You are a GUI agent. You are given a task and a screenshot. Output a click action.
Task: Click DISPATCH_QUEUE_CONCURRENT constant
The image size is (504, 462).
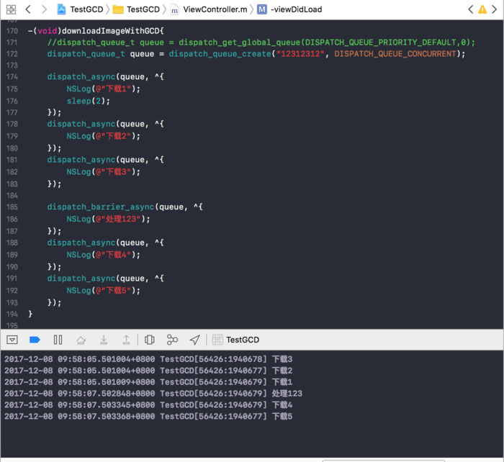coord(395,54)
